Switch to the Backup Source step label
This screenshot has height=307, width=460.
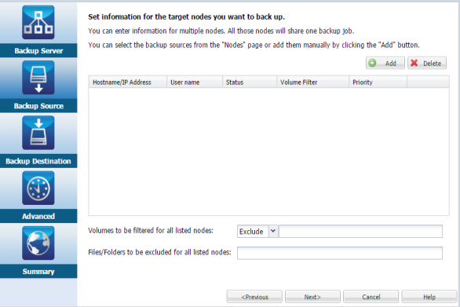38,106
